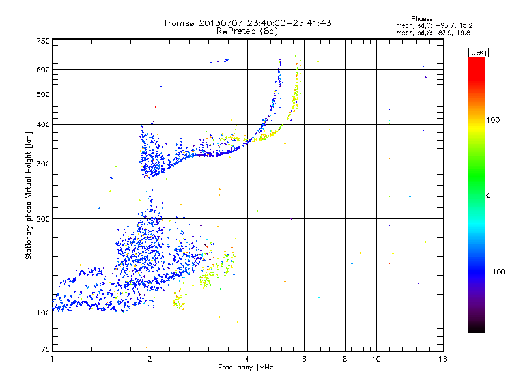Click the '6' x-axis tick label
This screenshot has height=391, width=521.
[x=304, y=359]
